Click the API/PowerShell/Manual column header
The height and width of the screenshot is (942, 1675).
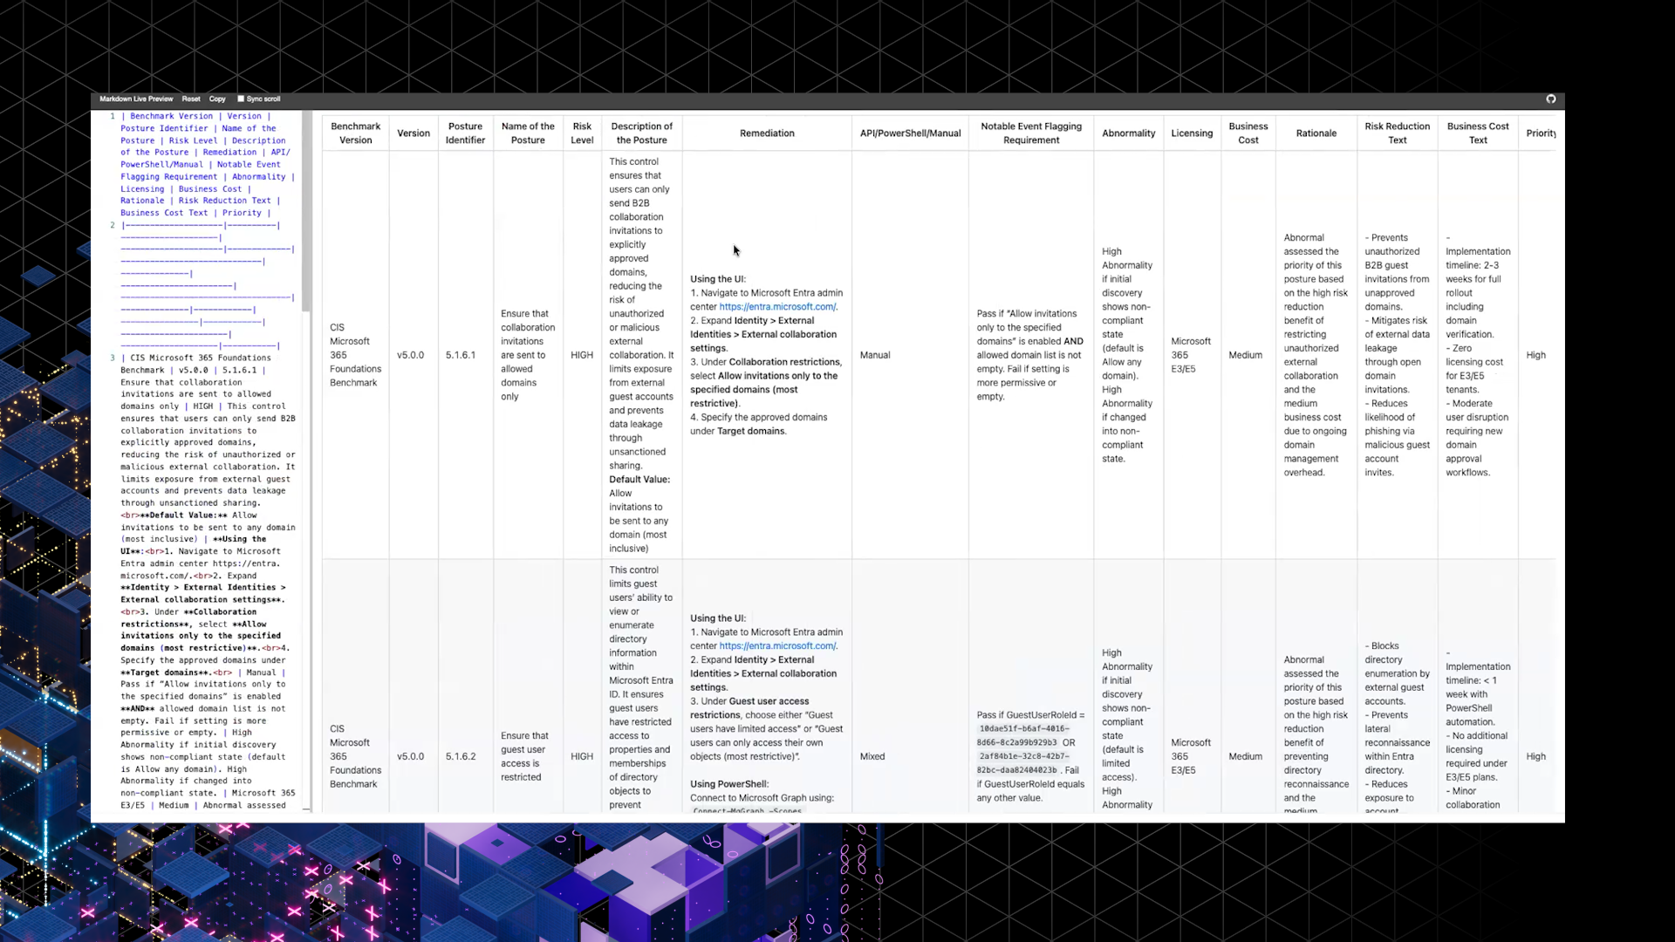pyautogui.click(x=910, y=133)
